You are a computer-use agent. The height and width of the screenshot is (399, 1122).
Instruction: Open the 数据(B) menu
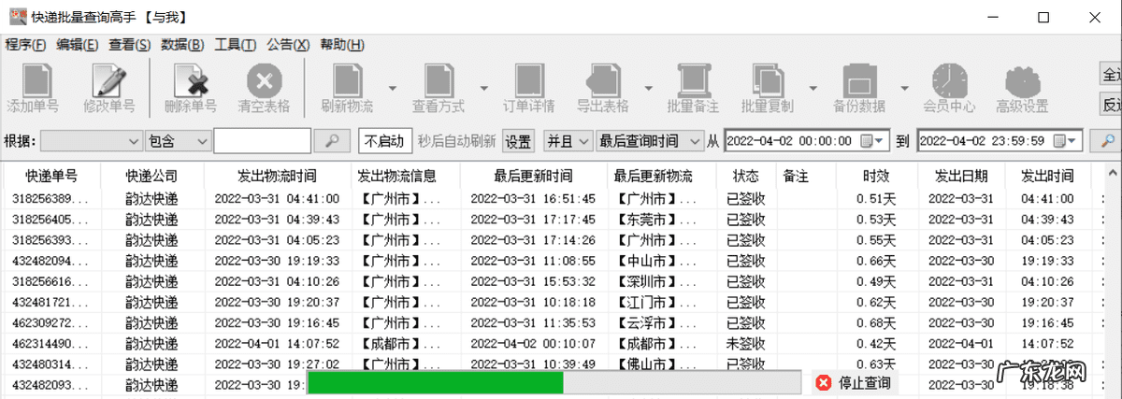pyautogui.click(x=182, y=45)
